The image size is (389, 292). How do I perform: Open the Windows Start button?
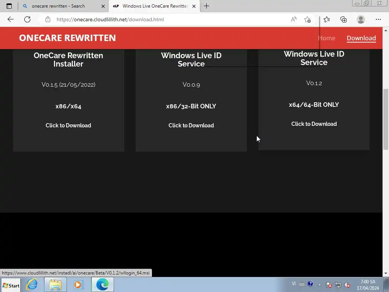pyautogui.click(x=11, y=286)
